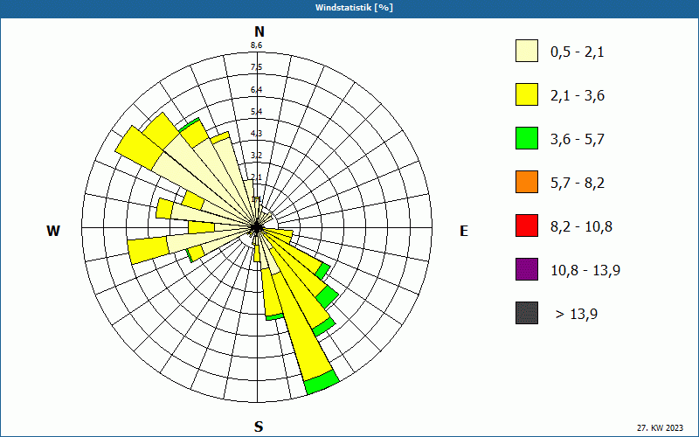Click the '0,5 - 2,1' legend label
The image size is (699, 437).
pyautogui.click(x=578, y=52)
